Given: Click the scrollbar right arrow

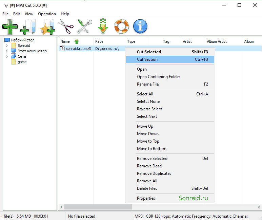Looking at the screenshot, I should [259, 207].
